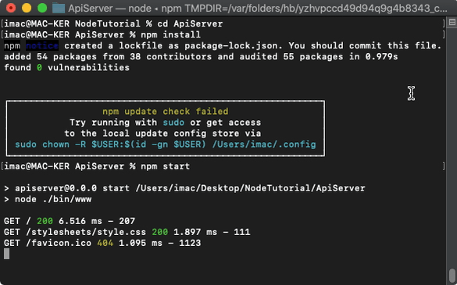
Task: Click the highlighted 'notice' word
Action: point(42,46)
